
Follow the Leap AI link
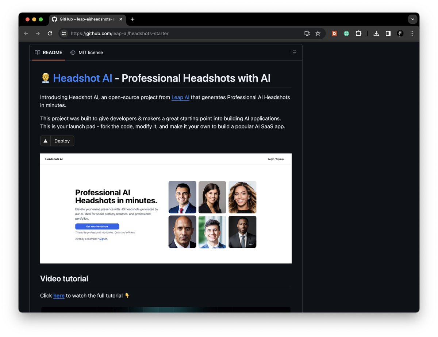(x=180, y=97)
